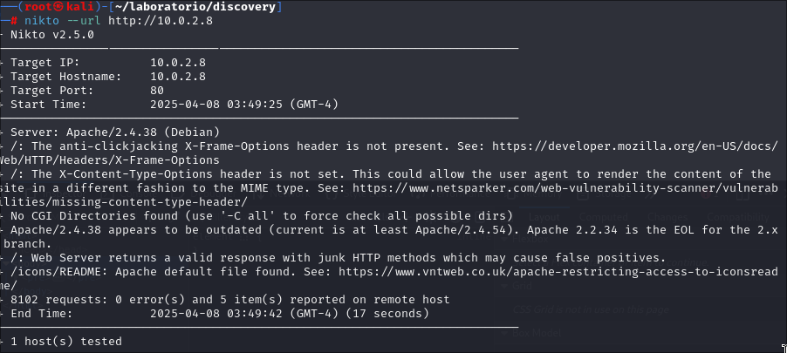Click the 8102 requests summary line
Screen dimensions: 787x353
(229, 300)
